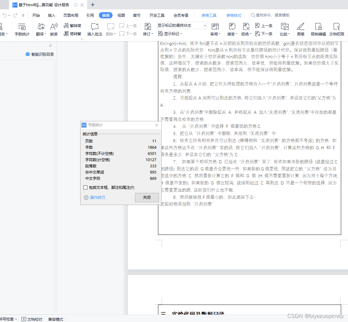Screen dimensions: 348x322
Task: Click the tab's display-mode monitor icon
Action: (x=76, y=5)
